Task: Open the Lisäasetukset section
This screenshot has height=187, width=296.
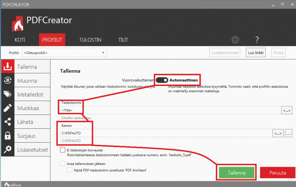Action: coord(32,149)
